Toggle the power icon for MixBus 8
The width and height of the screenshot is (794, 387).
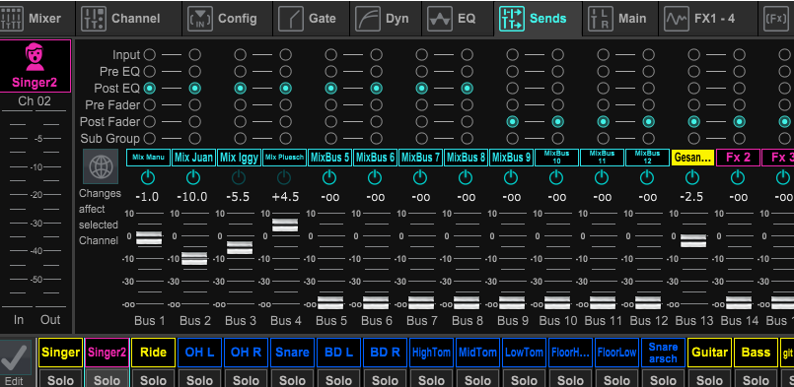tap(466, 177)
